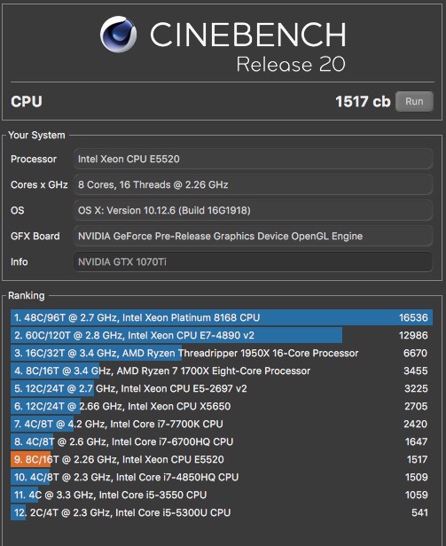This screenshot has width=446, height=546.
Task: Select the Core i7-6700HQ ranking row
Action: click(222, 442)
